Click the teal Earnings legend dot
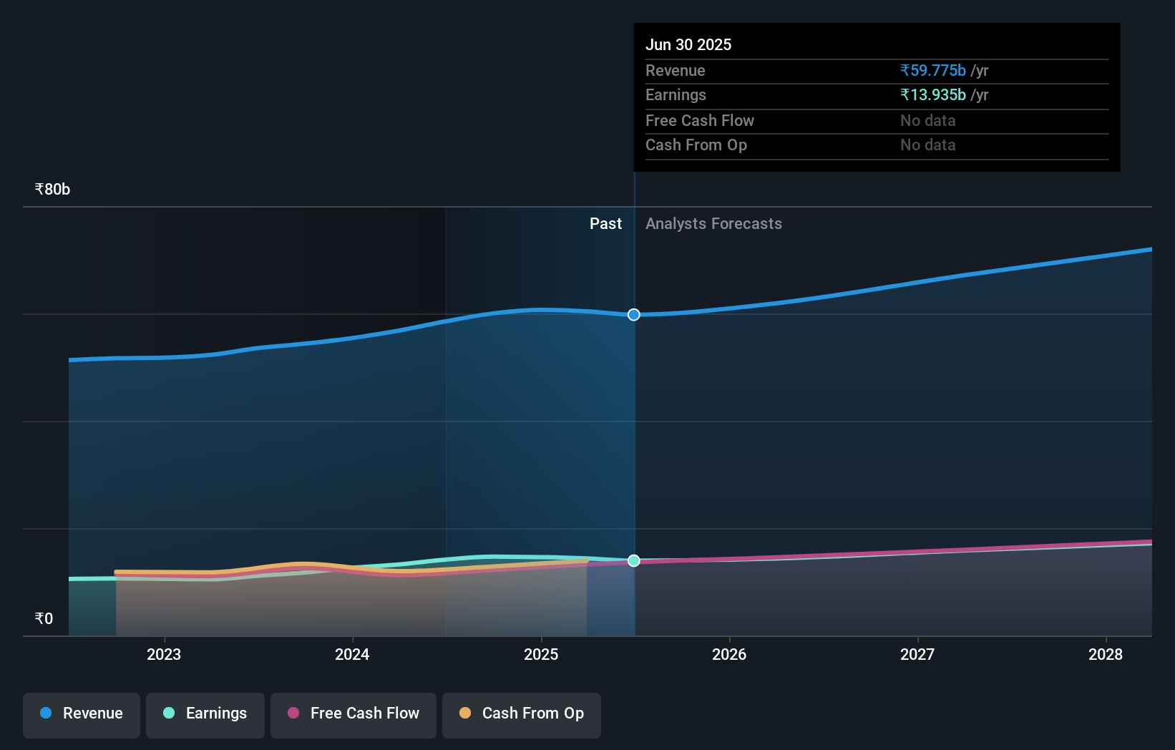 [169, 713]
